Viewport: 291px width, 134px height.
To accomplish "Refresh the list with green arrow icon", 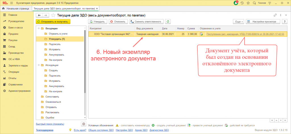I will [x=168, y=22].
